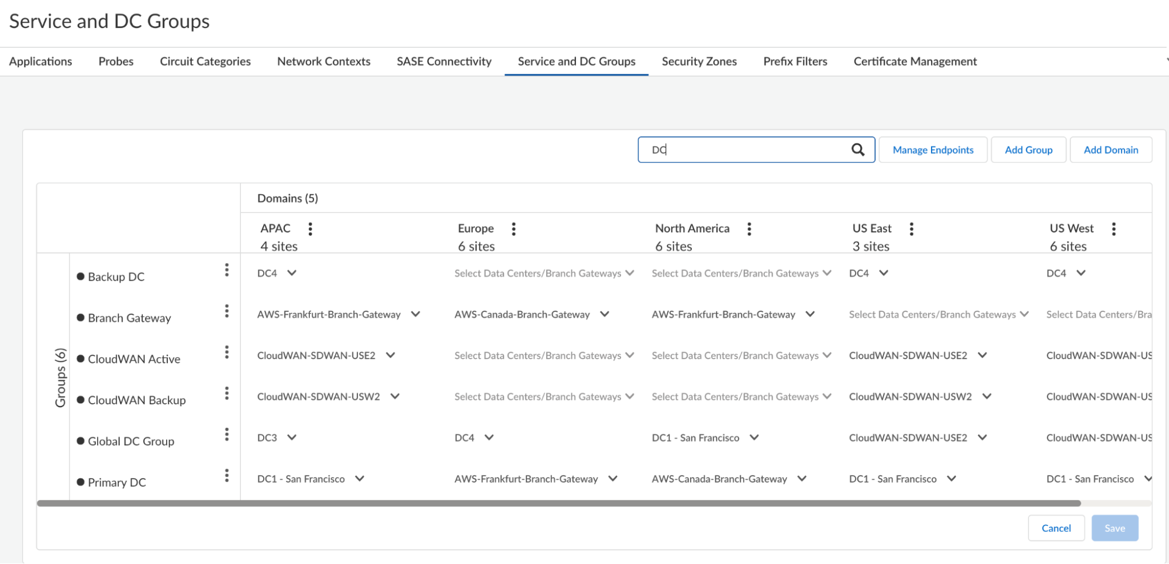
Task: Click the Add Domain button
Action: (1111, 150)
